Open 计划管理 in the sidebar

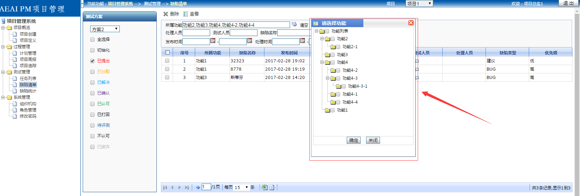coord(28,53)
